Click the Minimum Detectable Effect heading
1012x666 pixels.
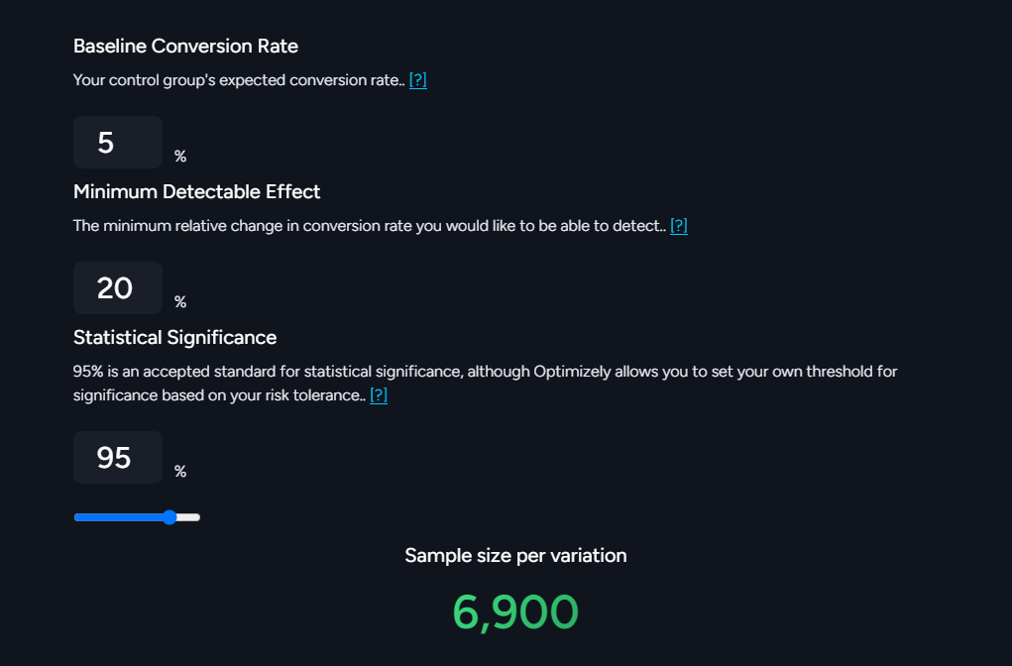tap(196, 191)
